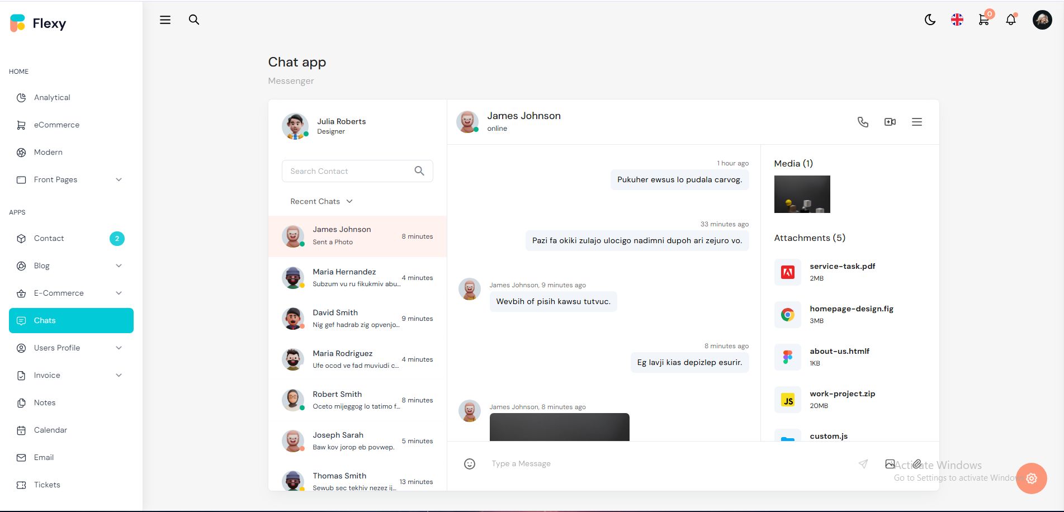Open Email app in sidebar

[x=71, y=458]
